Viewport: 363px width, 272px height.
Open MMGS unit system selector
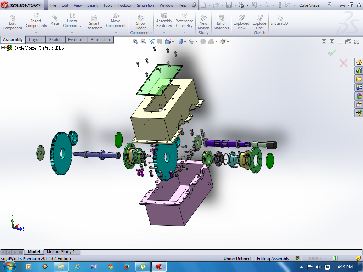317,258
